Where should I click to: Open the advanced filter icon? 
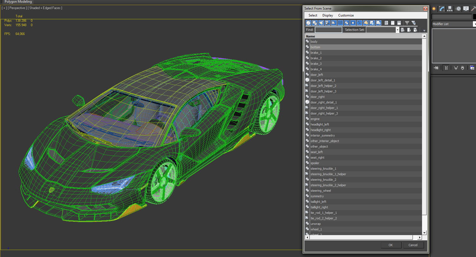point(414,23)
